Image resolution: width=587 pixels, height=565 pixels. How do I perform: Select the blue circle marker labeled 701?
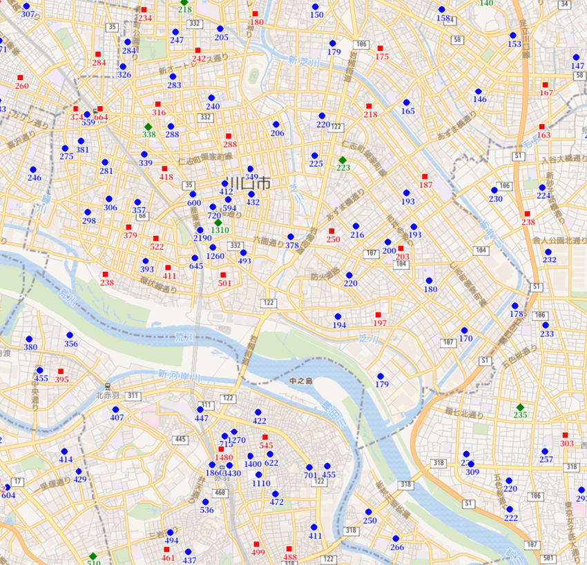pos(310,467)
